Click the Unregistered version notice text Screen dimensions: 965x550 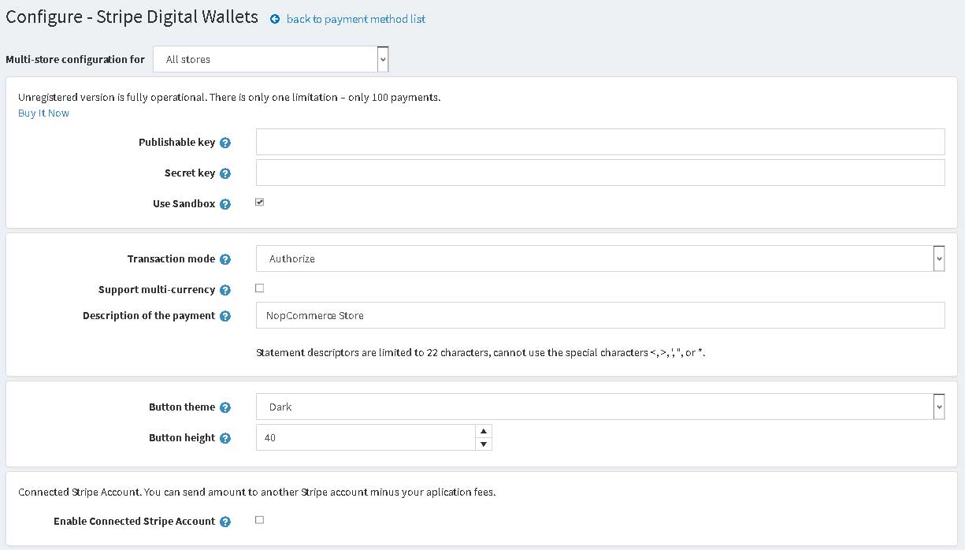[229, 97]
